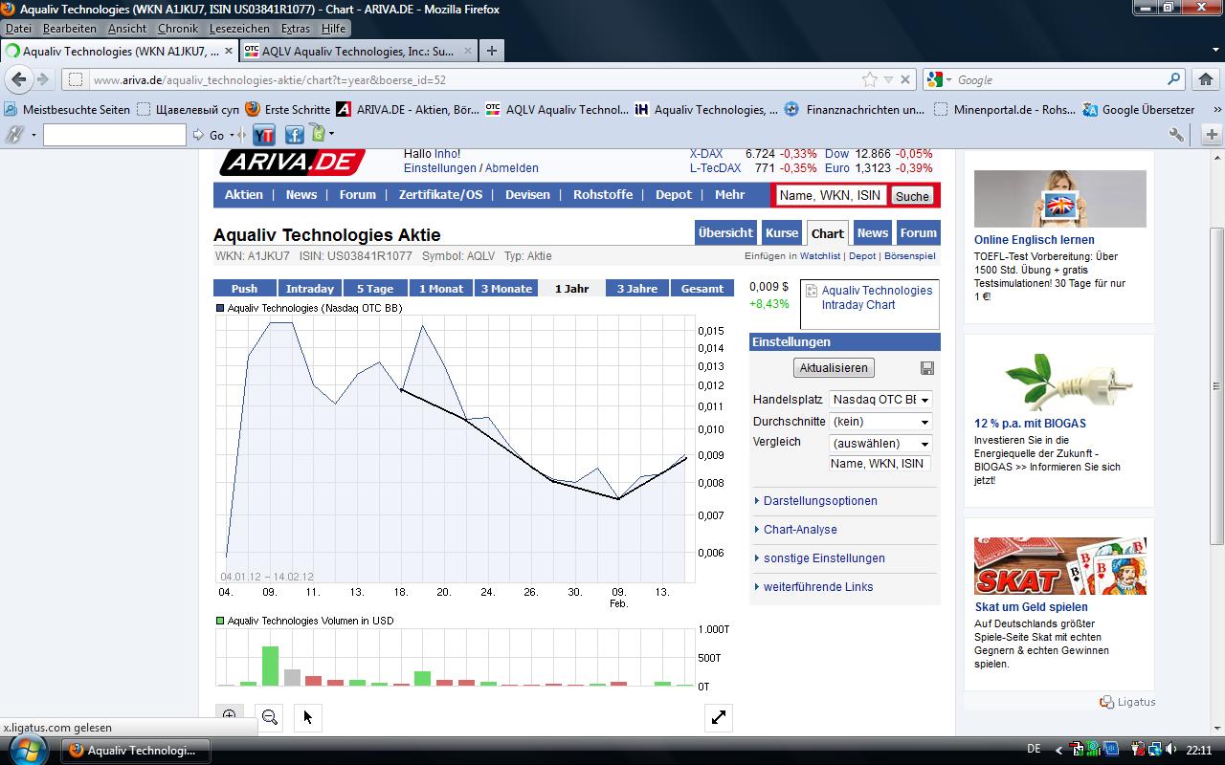
Task: Select the Intraday period toggle
Action: tap(310, 287)
